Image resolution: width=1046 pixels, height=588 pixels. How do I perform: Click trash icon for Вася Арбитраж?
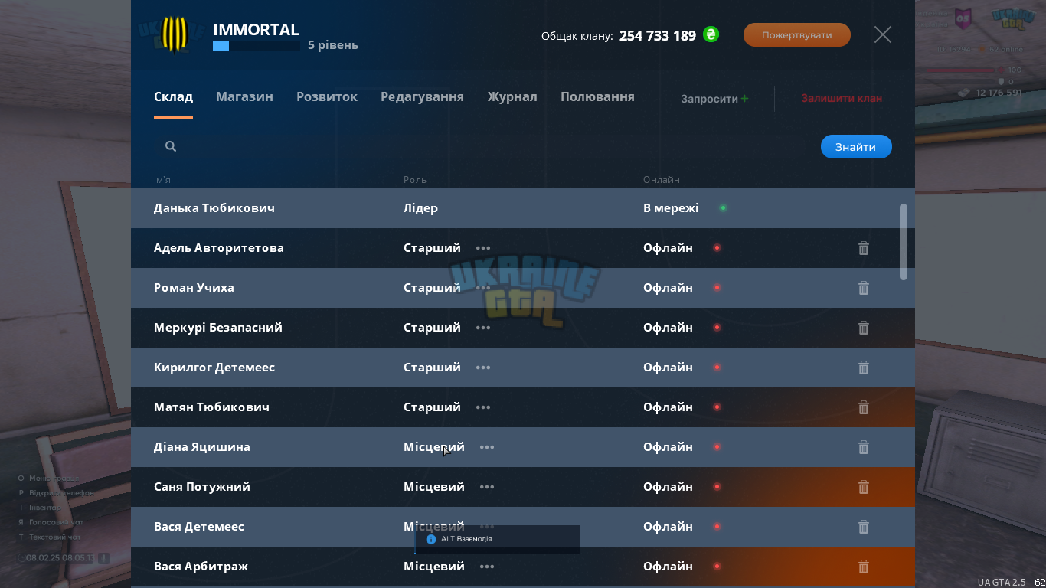pyautogui.click(x=864, y=567)
